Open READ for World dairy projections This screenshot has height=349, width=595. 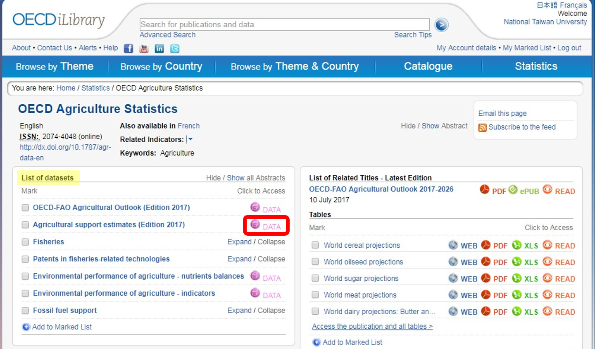pos(559,311)
